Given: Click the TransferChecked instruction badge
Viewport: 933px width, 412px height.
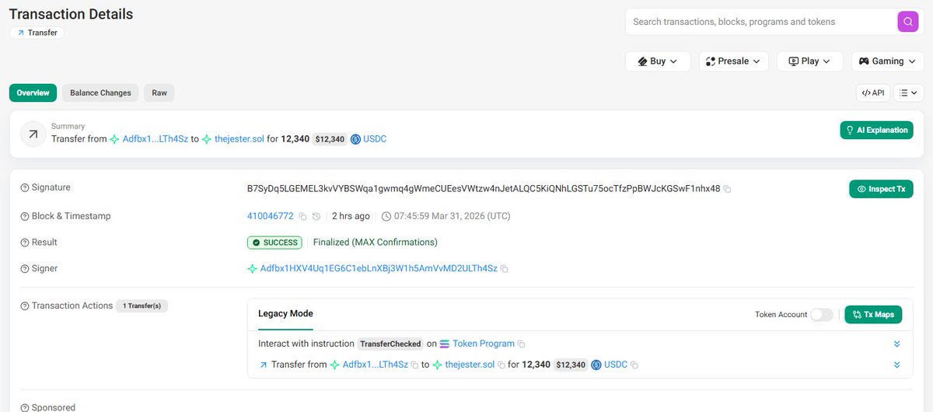Looking at the screenshot, I should (390, 344).
